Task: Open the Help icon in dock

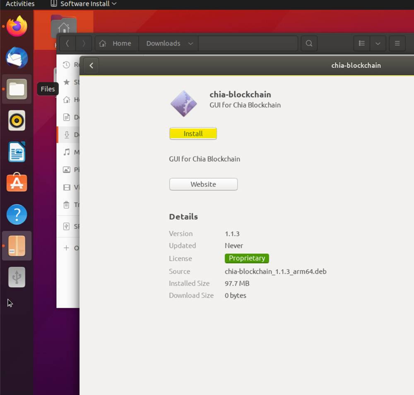Action: pyautogui.click(x=17, y=215)
